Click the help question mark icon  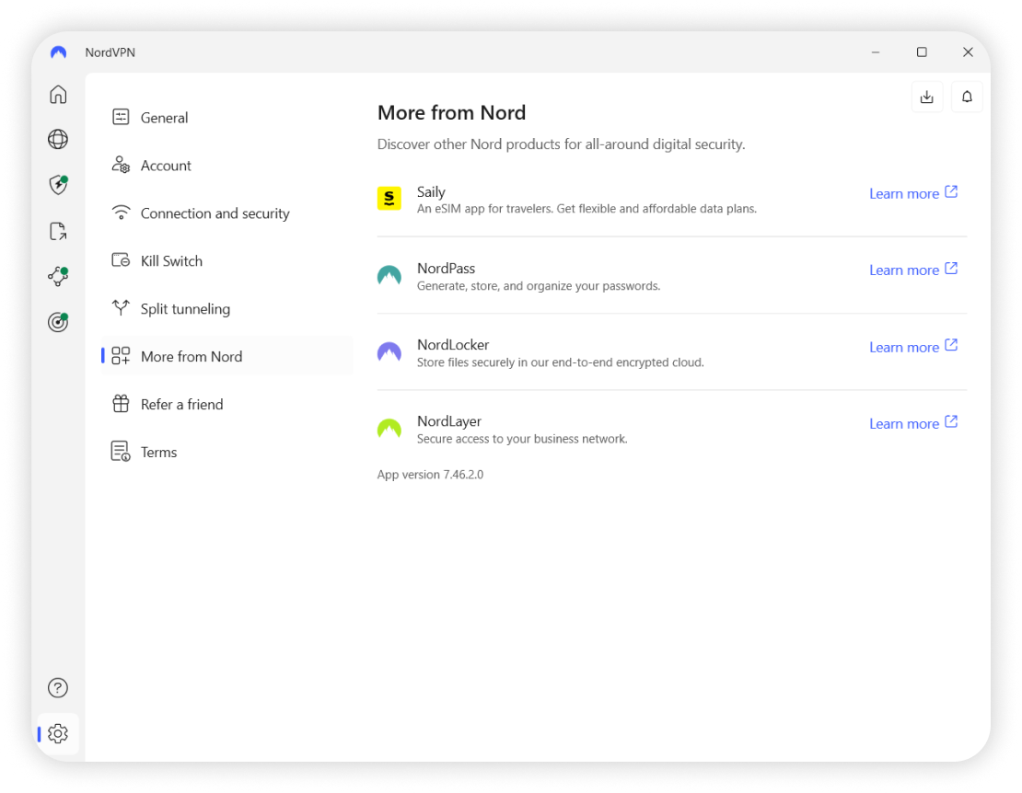pyautogui.click(x=58, y=688)
